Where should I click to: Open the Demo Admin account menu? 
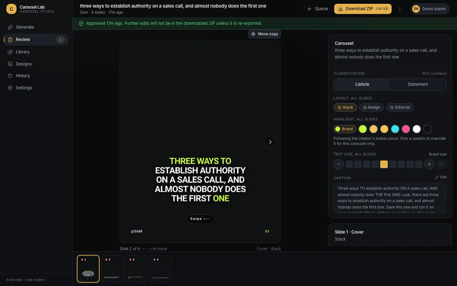(430, 9)
